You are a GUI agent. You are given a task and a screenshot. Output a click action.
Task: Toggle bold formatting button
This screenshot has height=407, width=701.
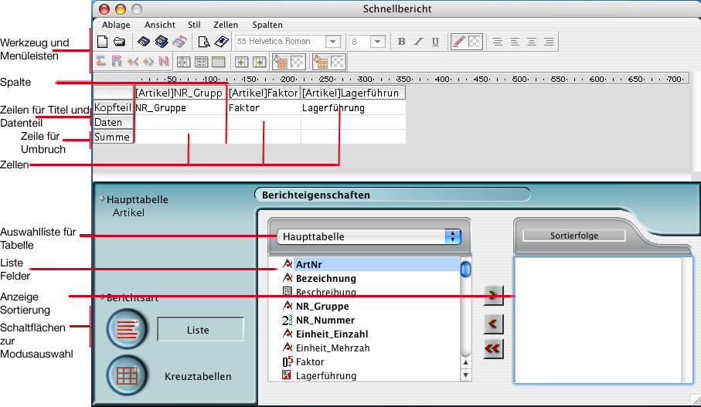coord(401,42)
